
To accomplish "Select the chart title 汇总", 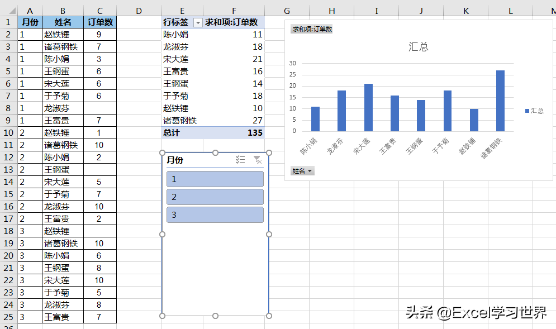I will (x=419, y=46).
